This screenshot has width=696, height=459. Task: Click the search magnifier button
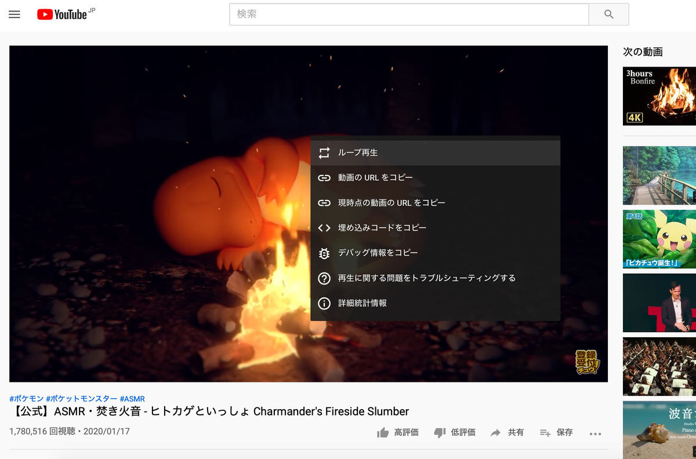click(x=608, y=14)
